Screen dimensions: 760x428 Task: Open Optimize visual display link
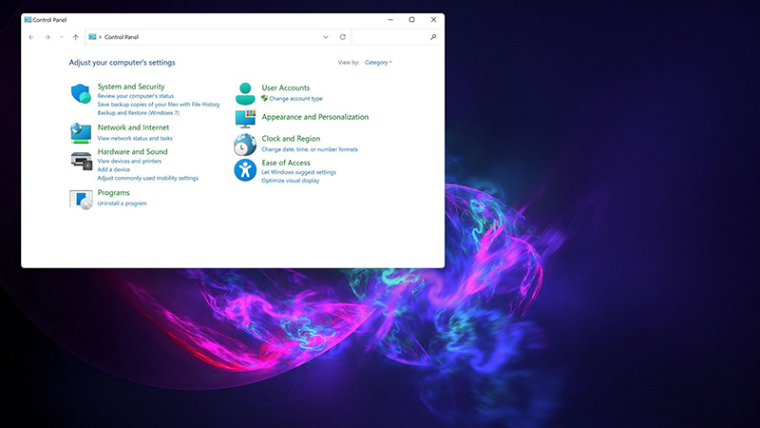(x=291, y=181)
